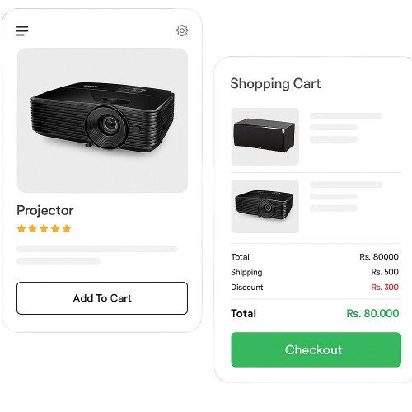Open the projector item thumbnail in cart
The height and width of the screenshot is (412, 412).
click(265, 206)
